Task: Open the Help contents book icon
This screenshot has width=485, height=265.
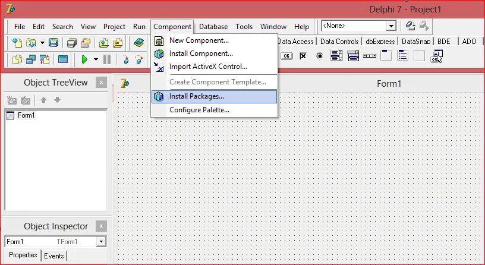Action: tap(139, 42)
